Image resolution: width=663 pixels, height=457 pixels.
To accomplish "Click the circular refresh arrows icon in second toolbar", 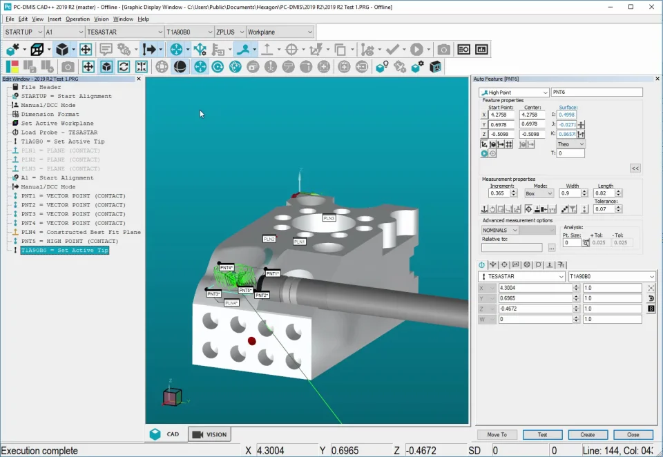I will 124,67.
